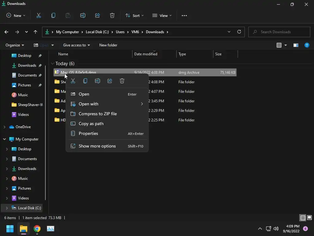Expand the OneDrive tree node
Image resolution: width=314 pixels, height=236 pixels.
(4, 127)
